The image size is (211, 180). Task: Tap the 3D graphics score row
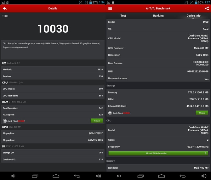tap(53, 140)
